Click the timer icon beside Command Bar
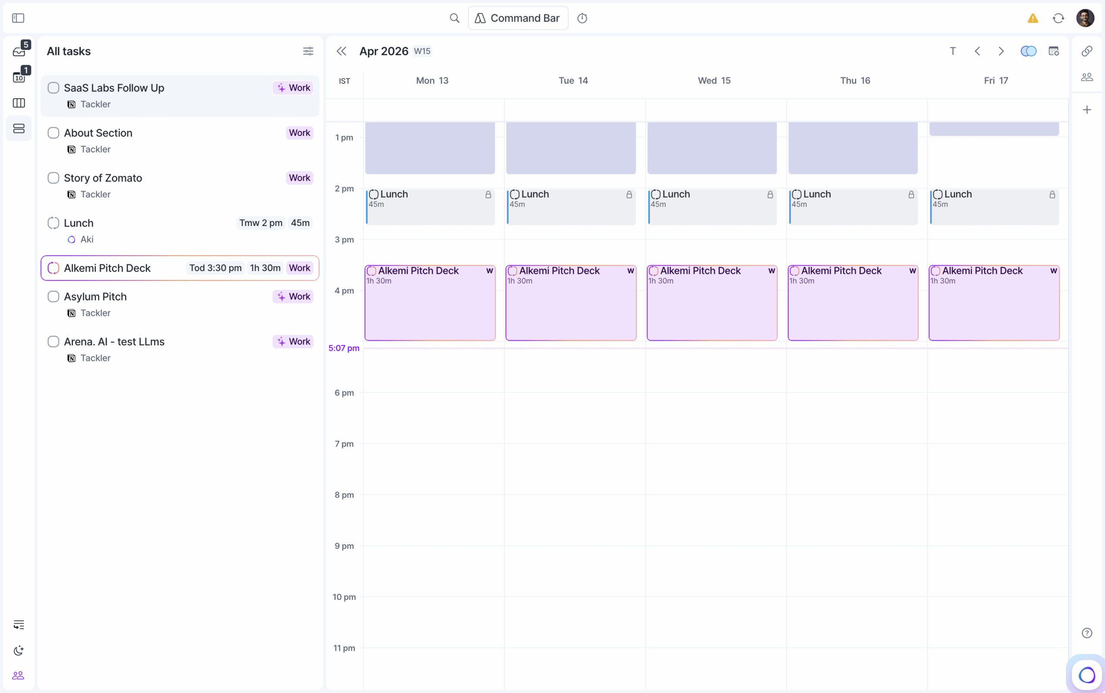Image resolution: width=1105 pixels, height=693 pixels. click(582, 18)
